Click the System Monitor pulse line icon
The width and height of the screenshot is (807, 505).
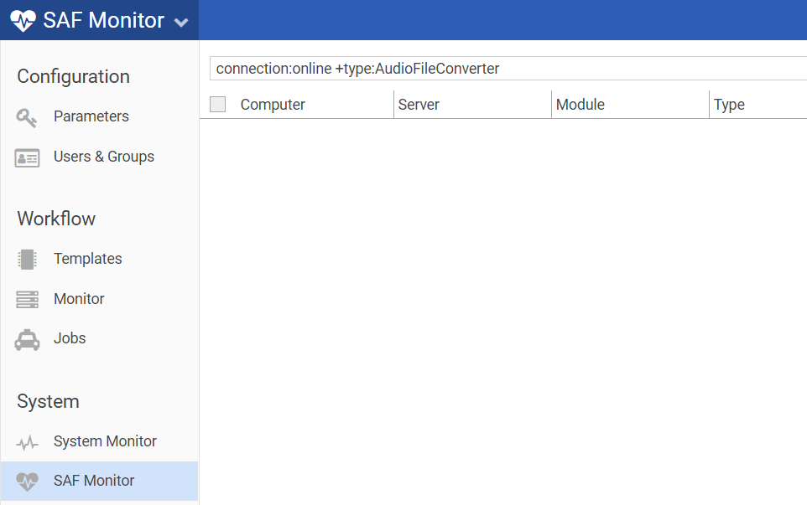click(x=27, y=442)
